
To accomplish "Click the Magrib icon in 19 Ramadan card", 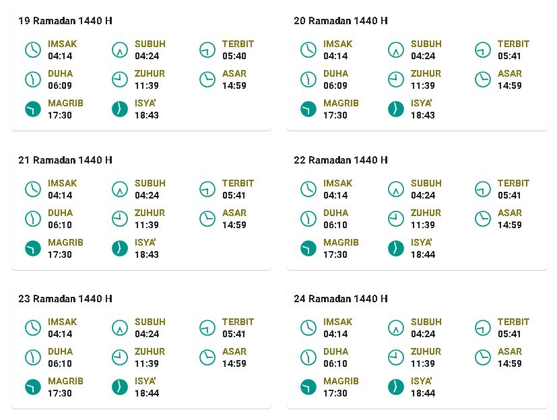I will (x=33, y=109).
